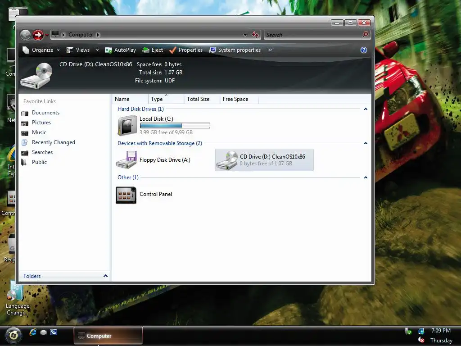Select the Floppy Disk Drive (A:) icon
Screen dimensions: 461x346
click(x=127, y=160)
